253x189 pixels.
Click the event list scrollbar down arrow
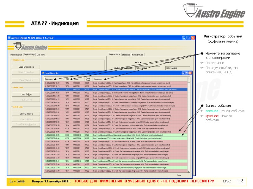(189, 171)
